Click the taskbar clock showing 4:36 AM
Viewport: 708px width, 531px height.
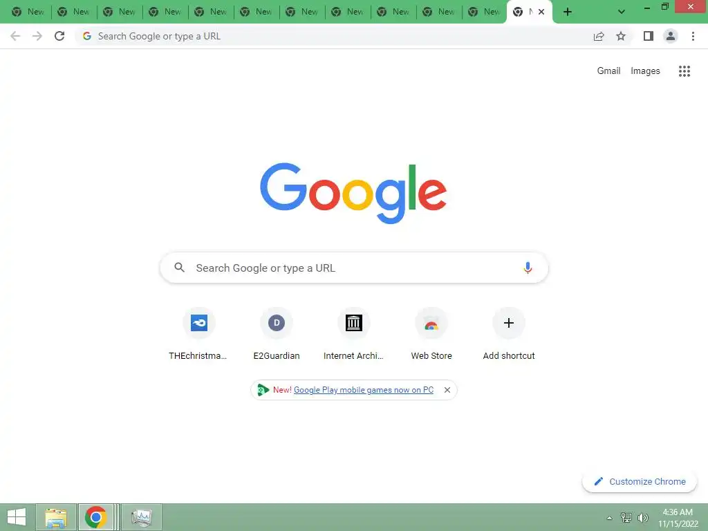pyautogui.click(x=678, y=518)
